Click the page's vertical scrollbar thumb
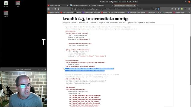 [190, 60]
